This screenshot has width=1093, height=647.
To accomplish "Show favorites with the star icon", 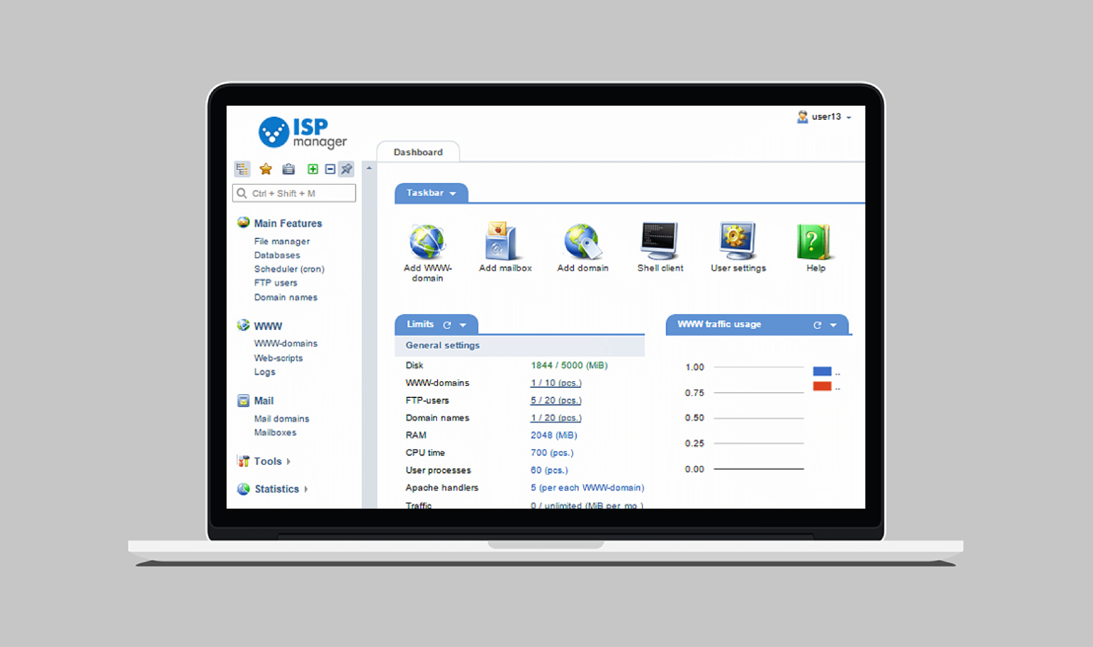I will pos(266,169).
